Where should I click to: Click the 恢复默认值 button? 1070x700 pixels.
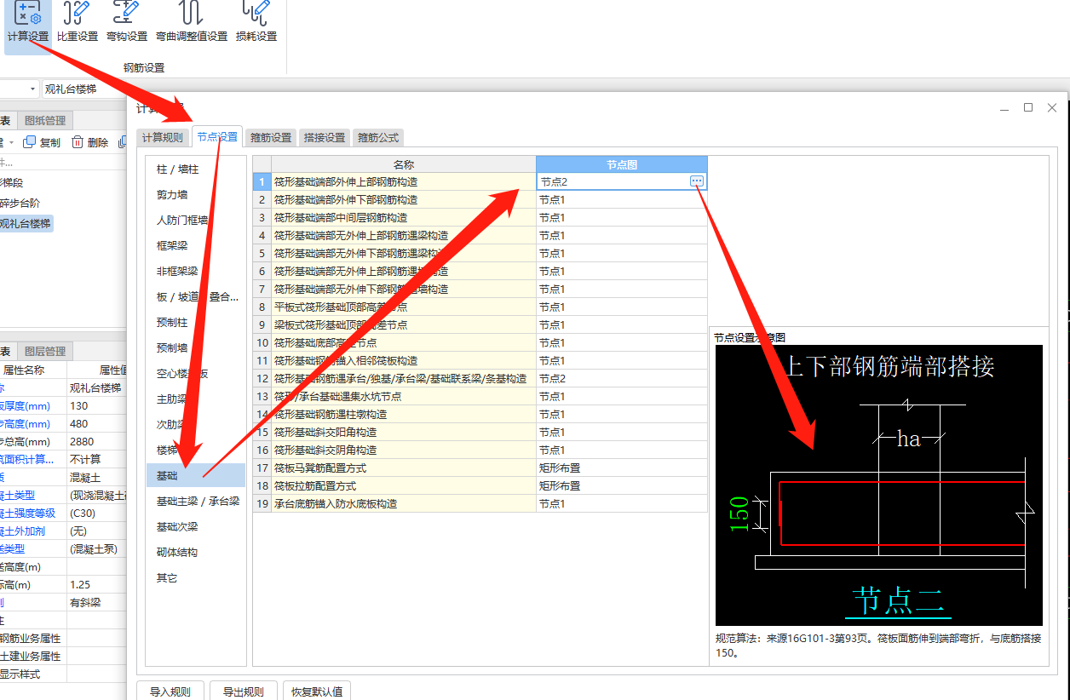coord(318,691)
